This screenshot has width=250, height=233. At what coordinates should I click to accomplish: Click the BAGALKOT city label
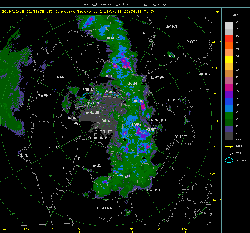(111, 76)
